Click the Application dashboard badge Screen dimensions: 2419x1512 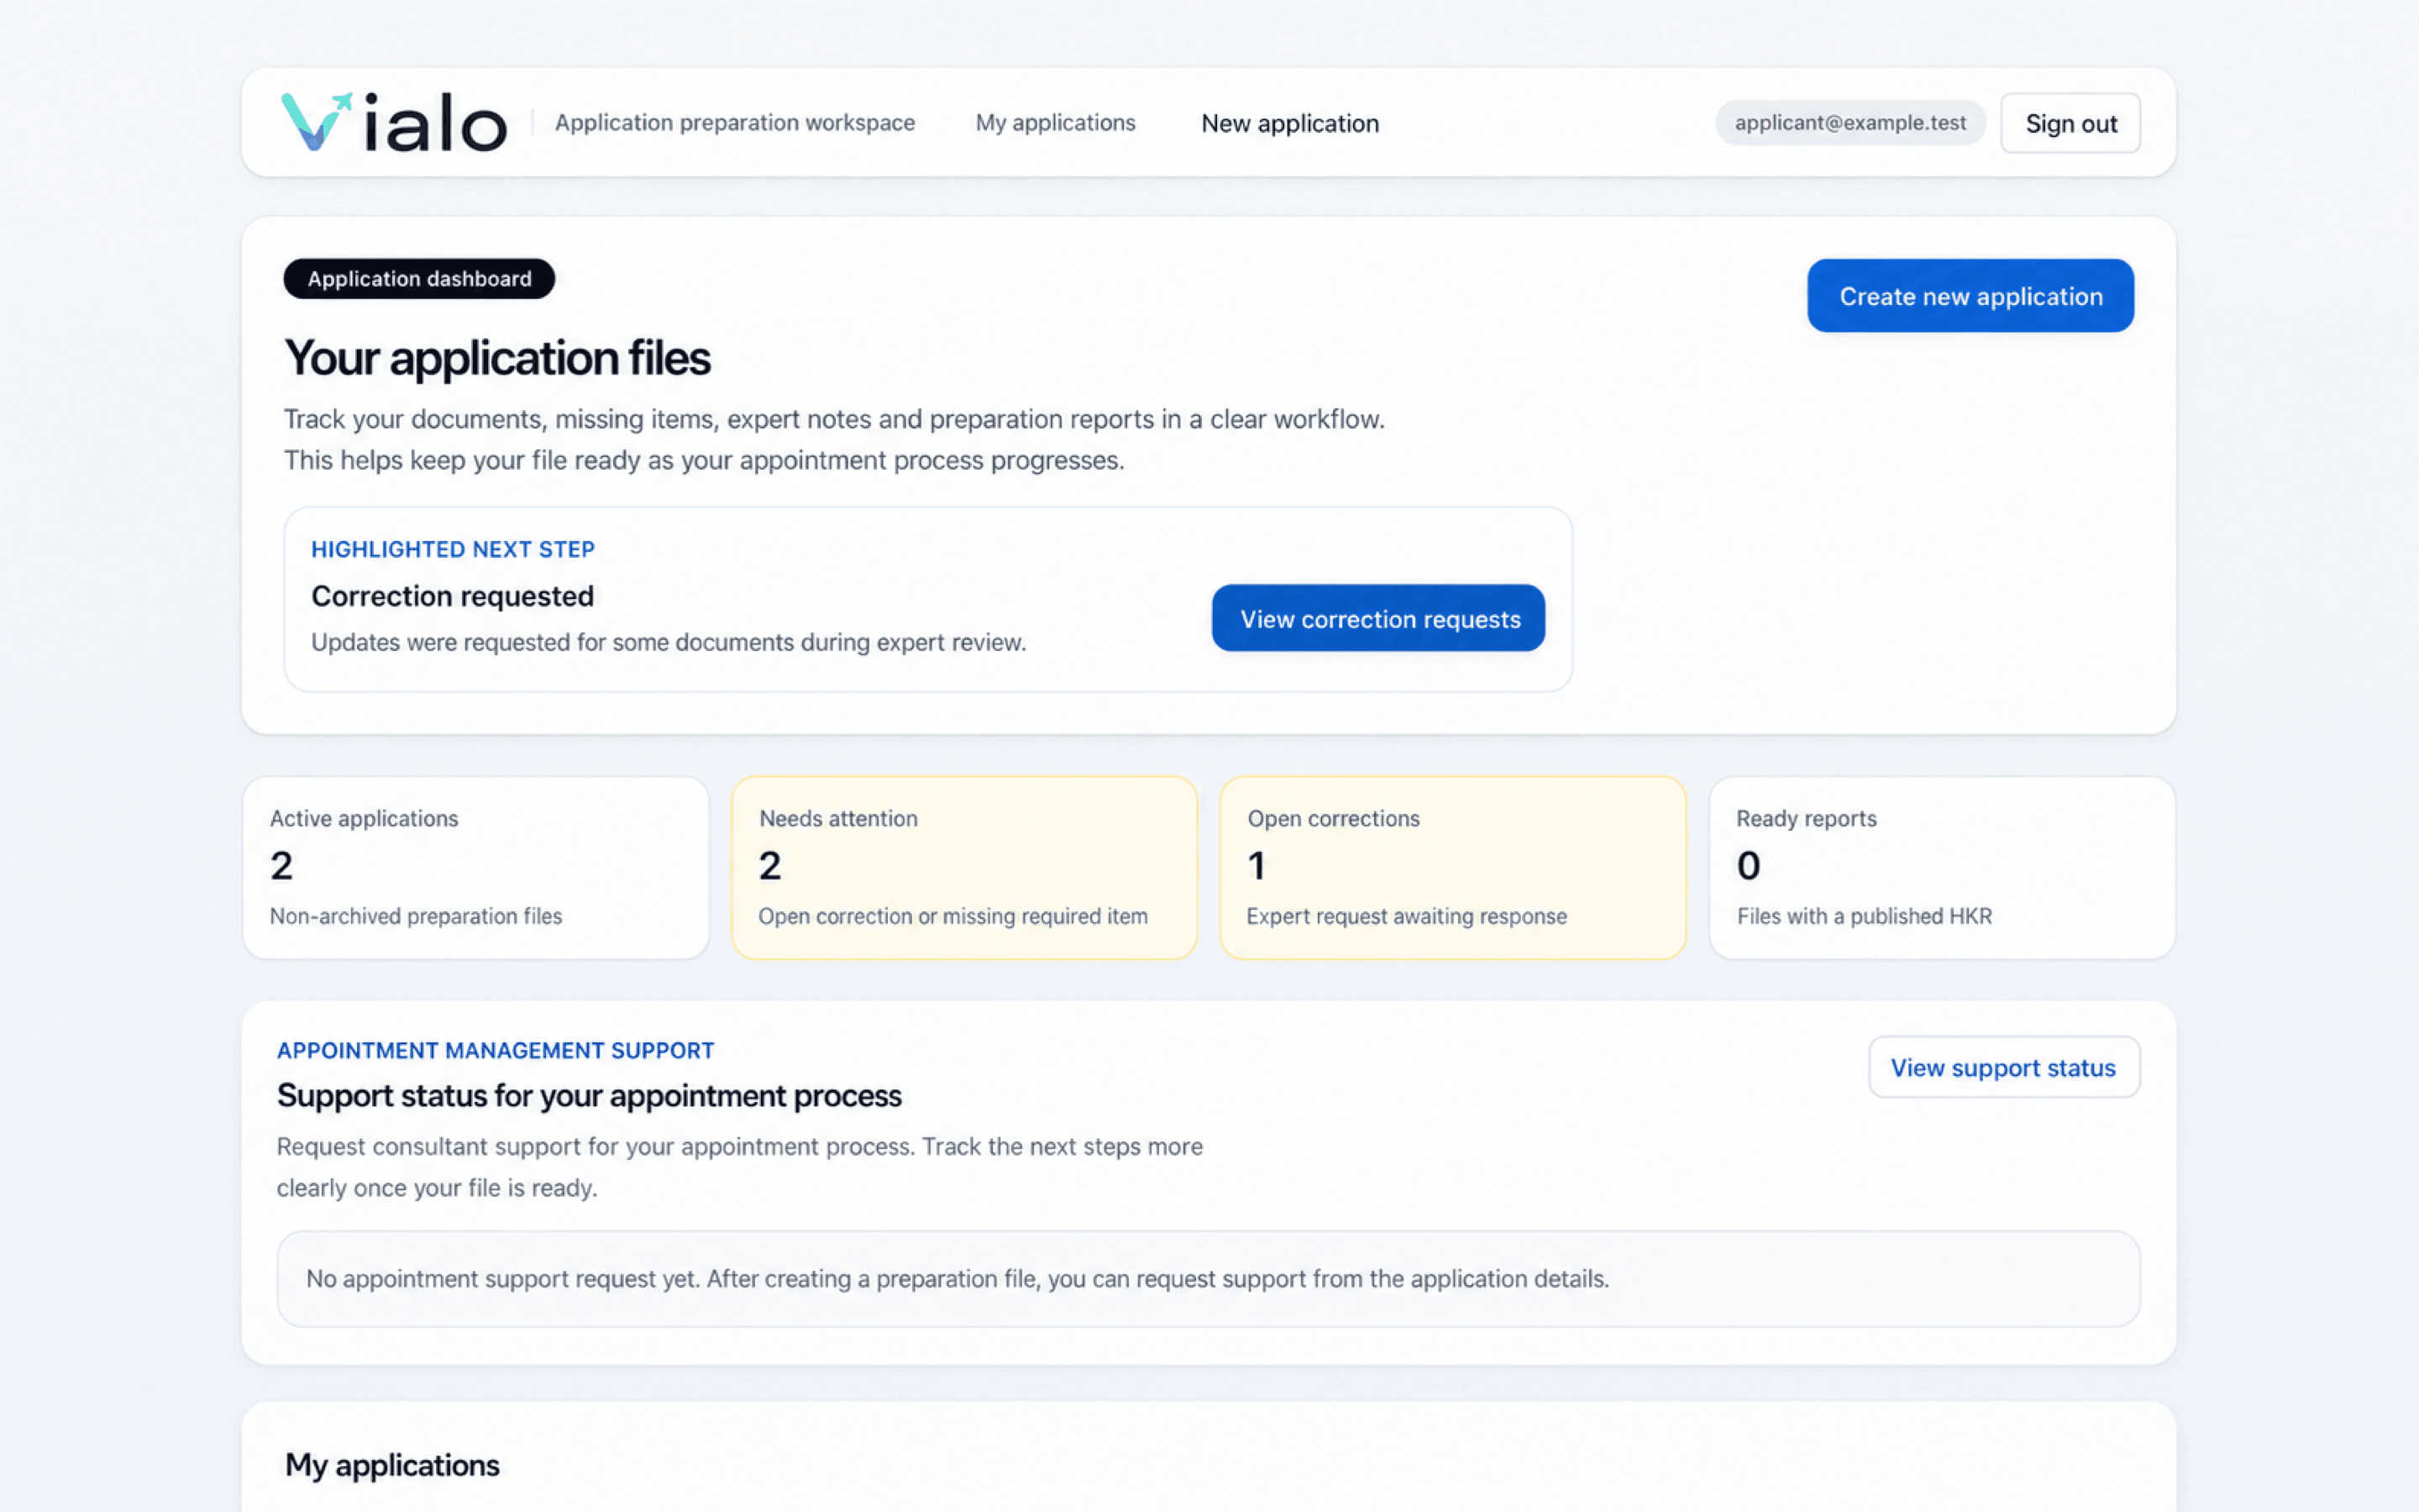pos(419,279)
